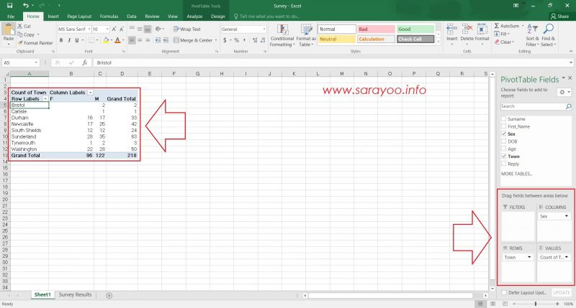Image resolution: width=576 pixels, height=308 pixels.
Task: Apply Accounting dollar number format
Action: [225, 40]
